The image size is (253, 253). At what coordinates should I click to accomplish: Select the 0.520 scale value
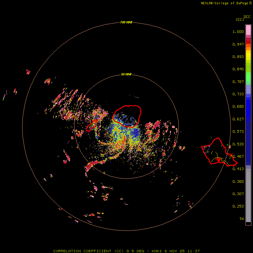pos(238,144)
